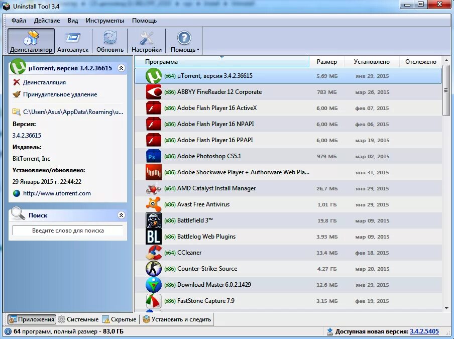The height and width of the screenshot is (339, 454).
Task: Open the Вид menu
Action: tap(73, 21)
